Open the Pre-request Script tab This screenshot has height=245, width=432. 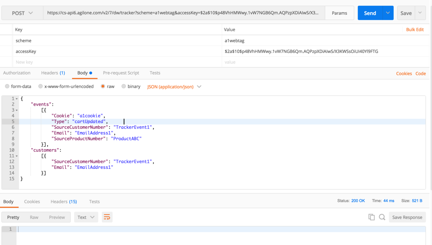click(x=121, y=73)
